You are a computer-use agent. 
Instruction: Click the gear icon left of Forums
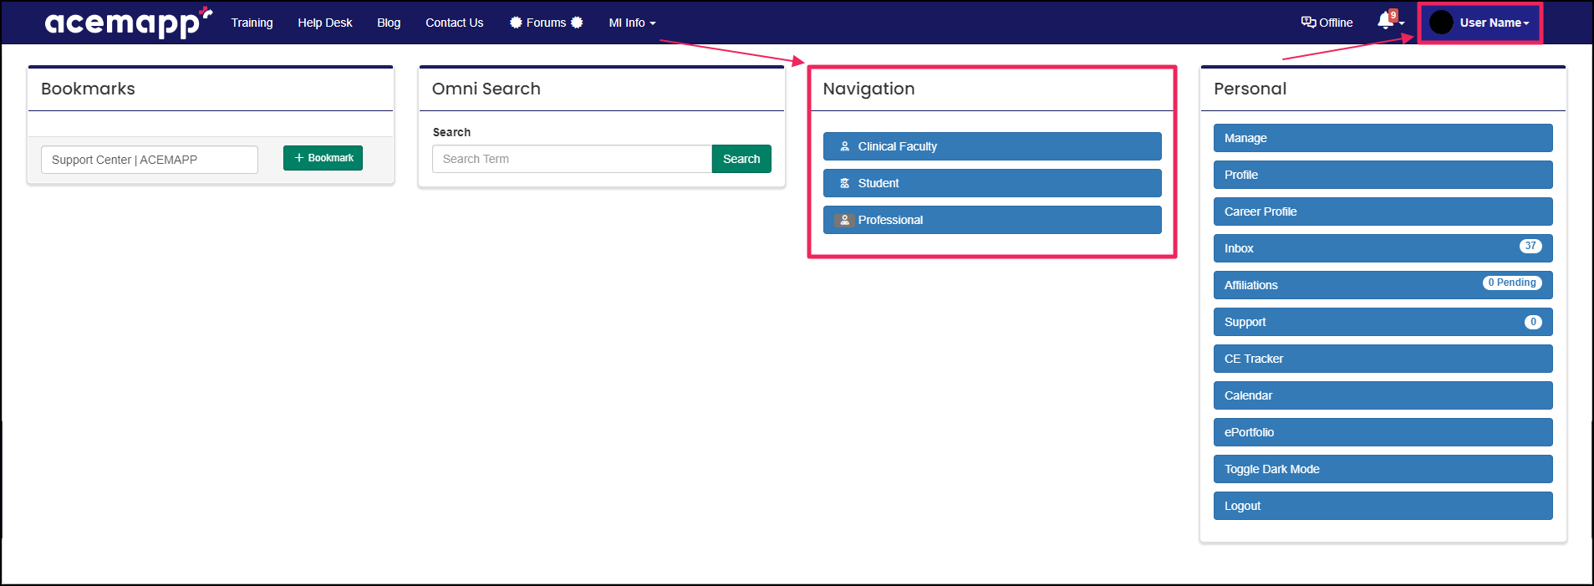(x=516, y=23)
